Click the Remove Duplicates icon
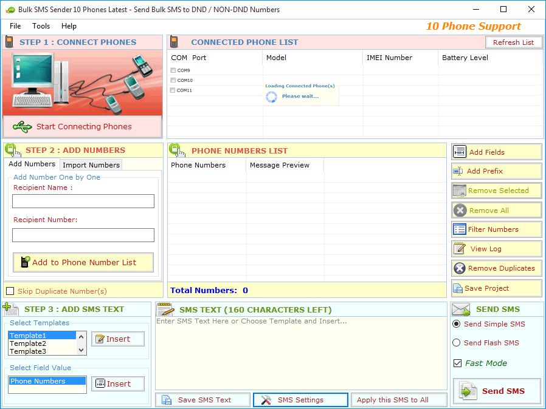This screenshot has height=409, width=546. 460,268
